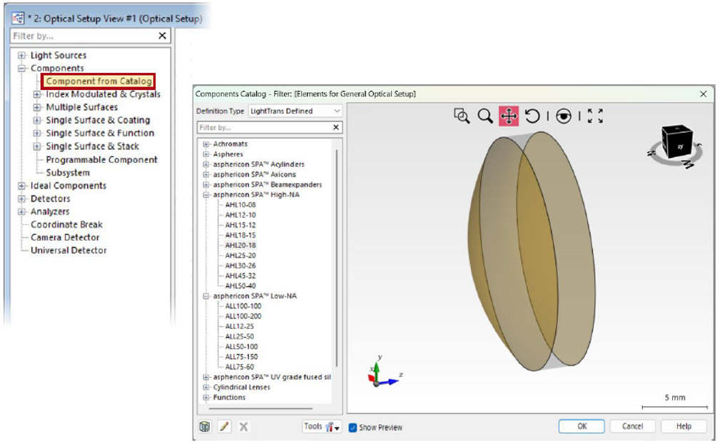Close the Components Catalog dialog
This screenshot has width=720, height=444.
pos(703,94)
